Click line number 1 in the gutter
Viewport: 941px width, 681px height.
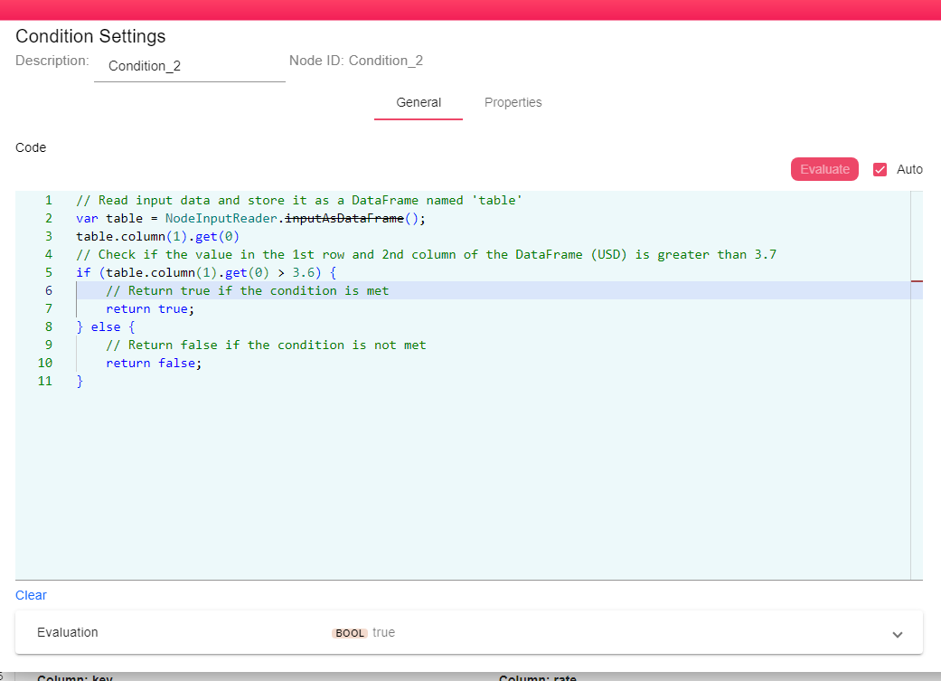point(48,200)
